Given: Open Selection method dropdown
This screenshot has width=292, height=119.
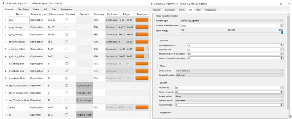Looking at the screenshot, I should [229, 101].
